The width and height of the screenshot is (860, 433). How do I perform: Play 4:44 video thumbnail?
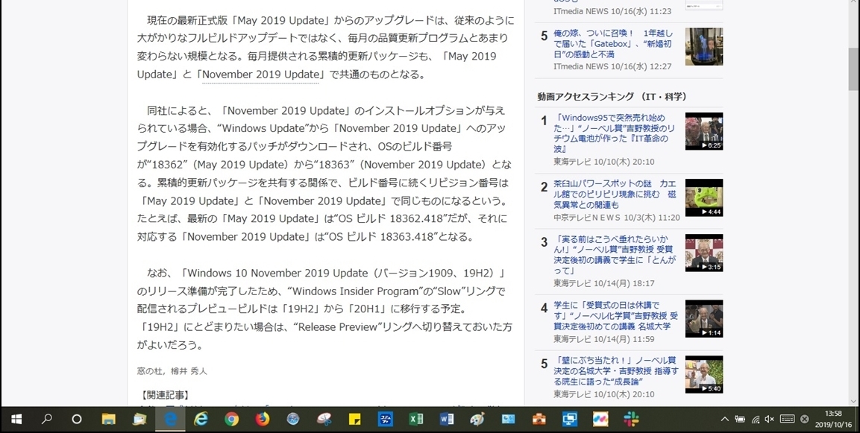703,197
